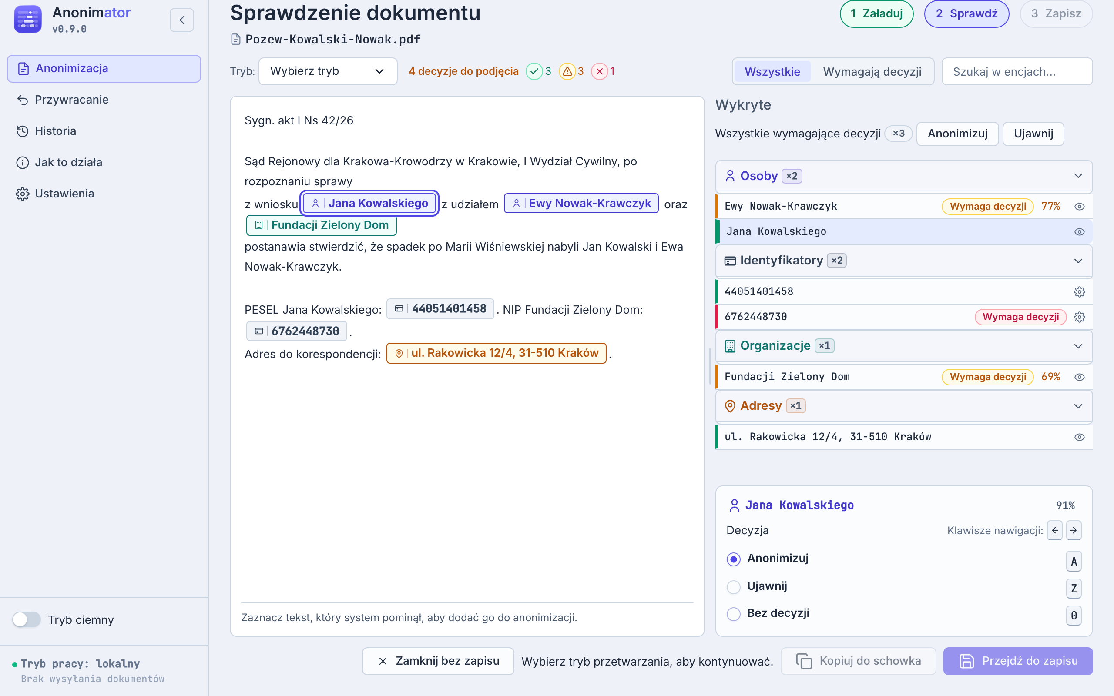Click the building icon in Organizacje header
This screenshot has width=1114, height=696.
click(x=730, y=346)
